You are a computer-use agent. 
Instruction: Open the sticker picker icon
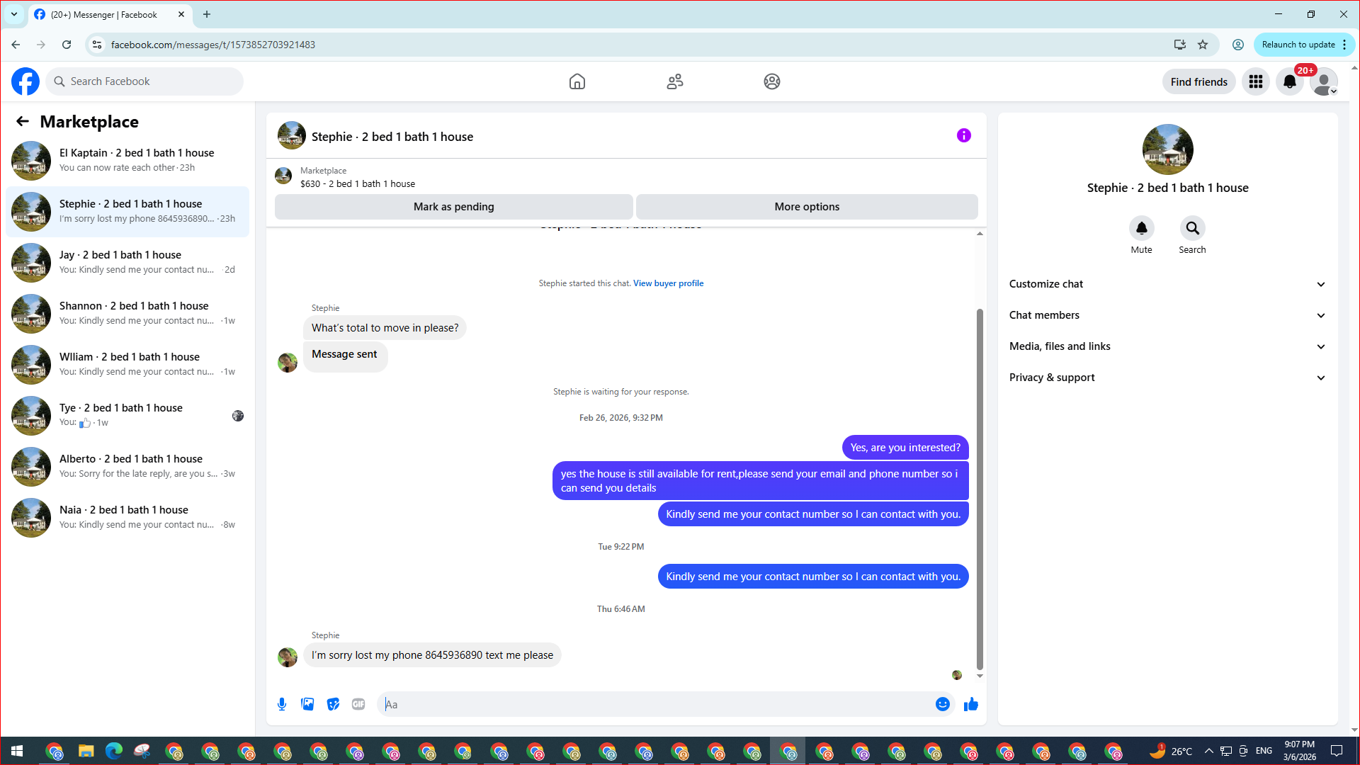point(333,704)
